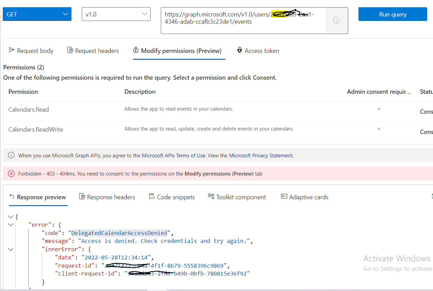The height and width of the screenshot is (291, 433).
Task: Collapse the innerError JSON node
Action: coord(11,249)
